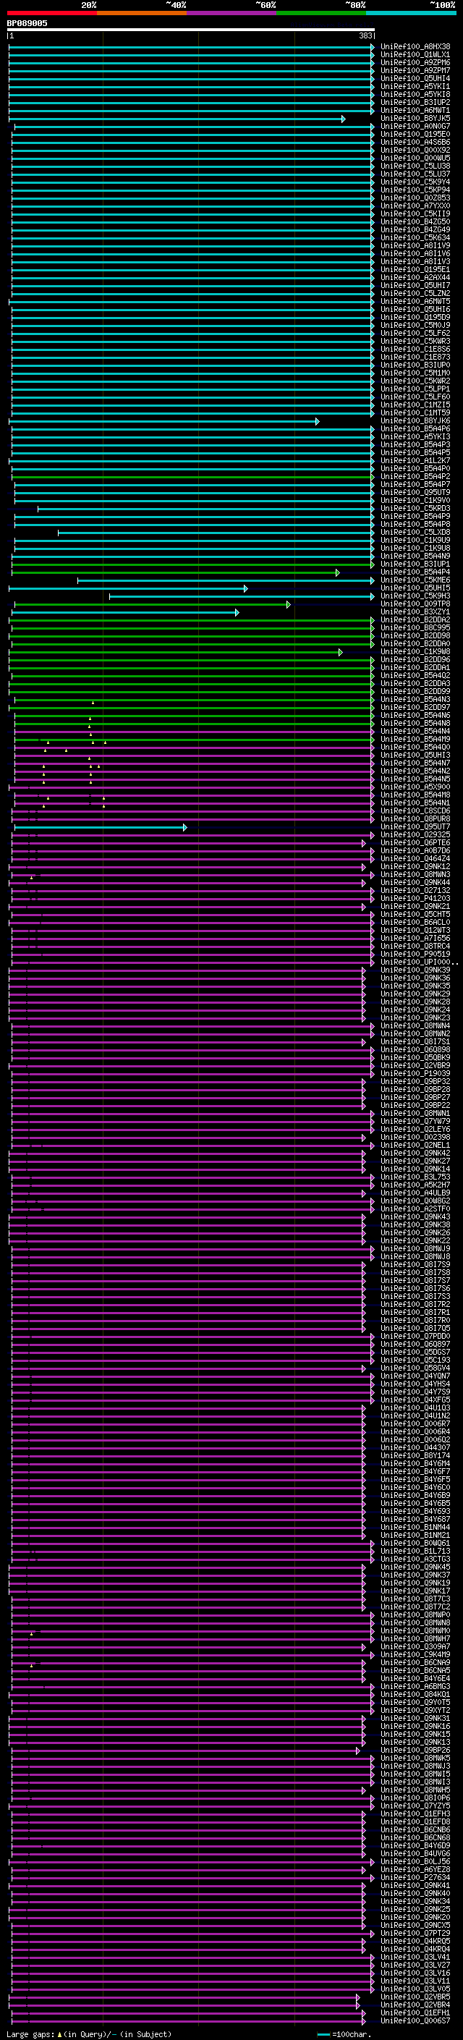Select the UniRef100_C5K9Y4 label
Screen dimensions: 463x2040
point(415,182)
